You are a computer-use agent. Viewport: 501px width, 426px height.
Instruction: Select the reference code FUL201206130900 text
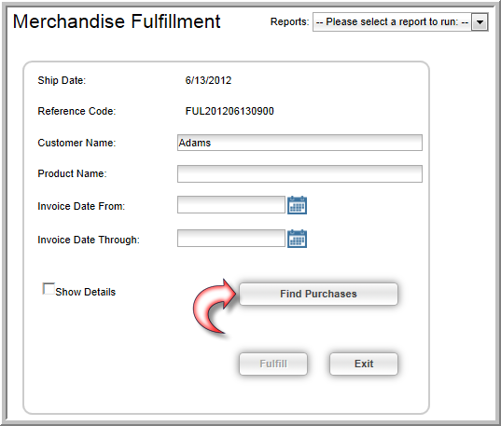tap(230, 111)
